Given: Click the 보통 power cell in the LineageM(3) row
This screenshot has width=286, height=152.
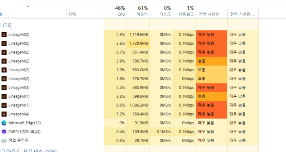Looking at the screenshot, I should click(x=212, y=70).
